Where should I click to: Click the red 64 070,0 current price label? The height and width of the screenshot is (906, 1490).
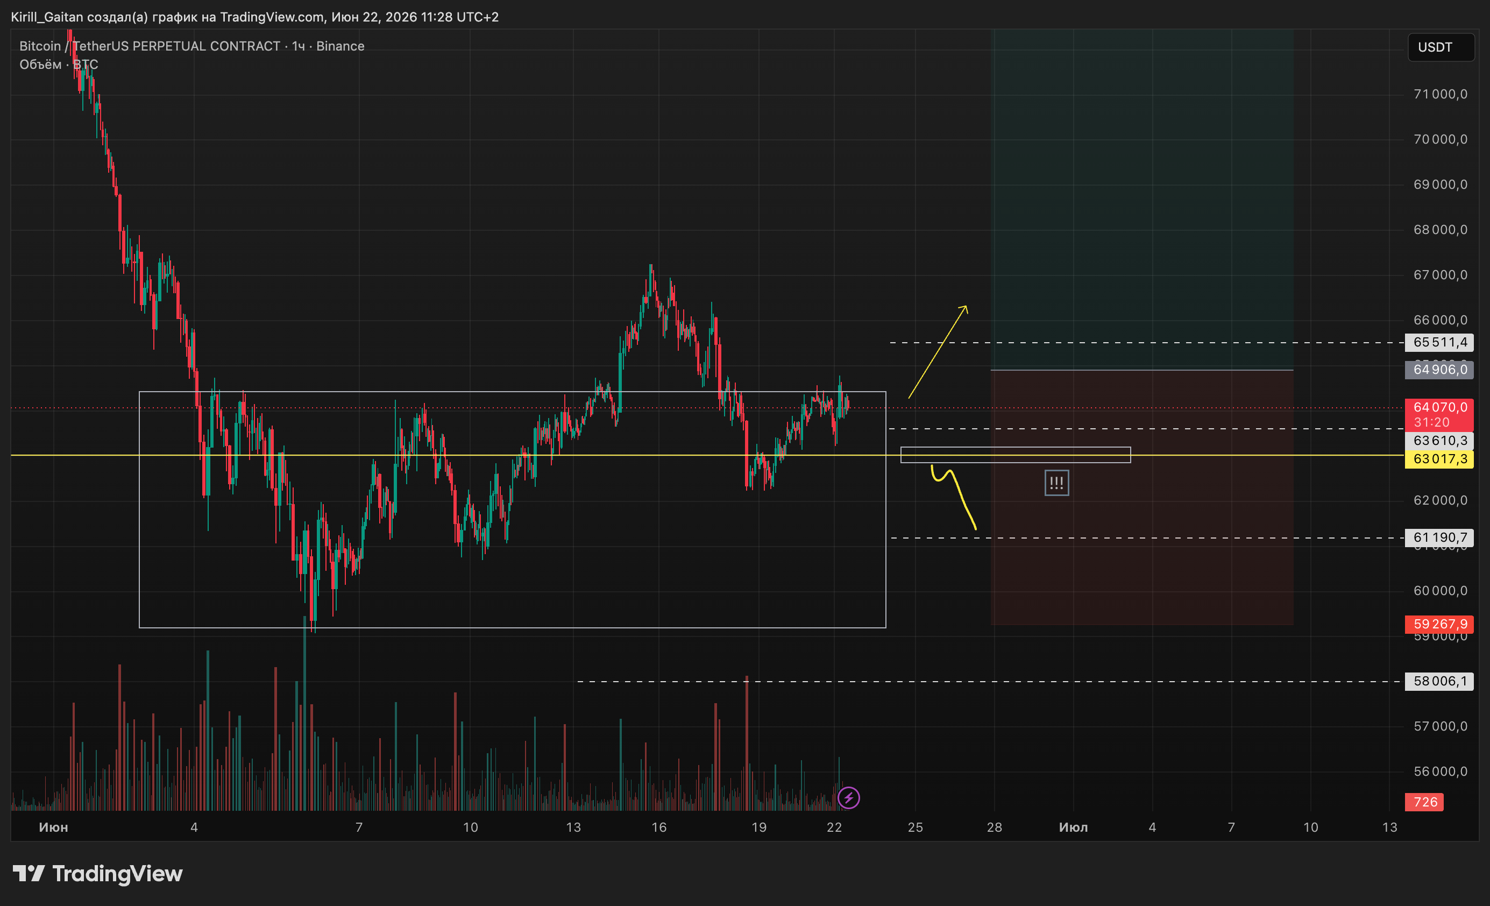[1439, 407]
